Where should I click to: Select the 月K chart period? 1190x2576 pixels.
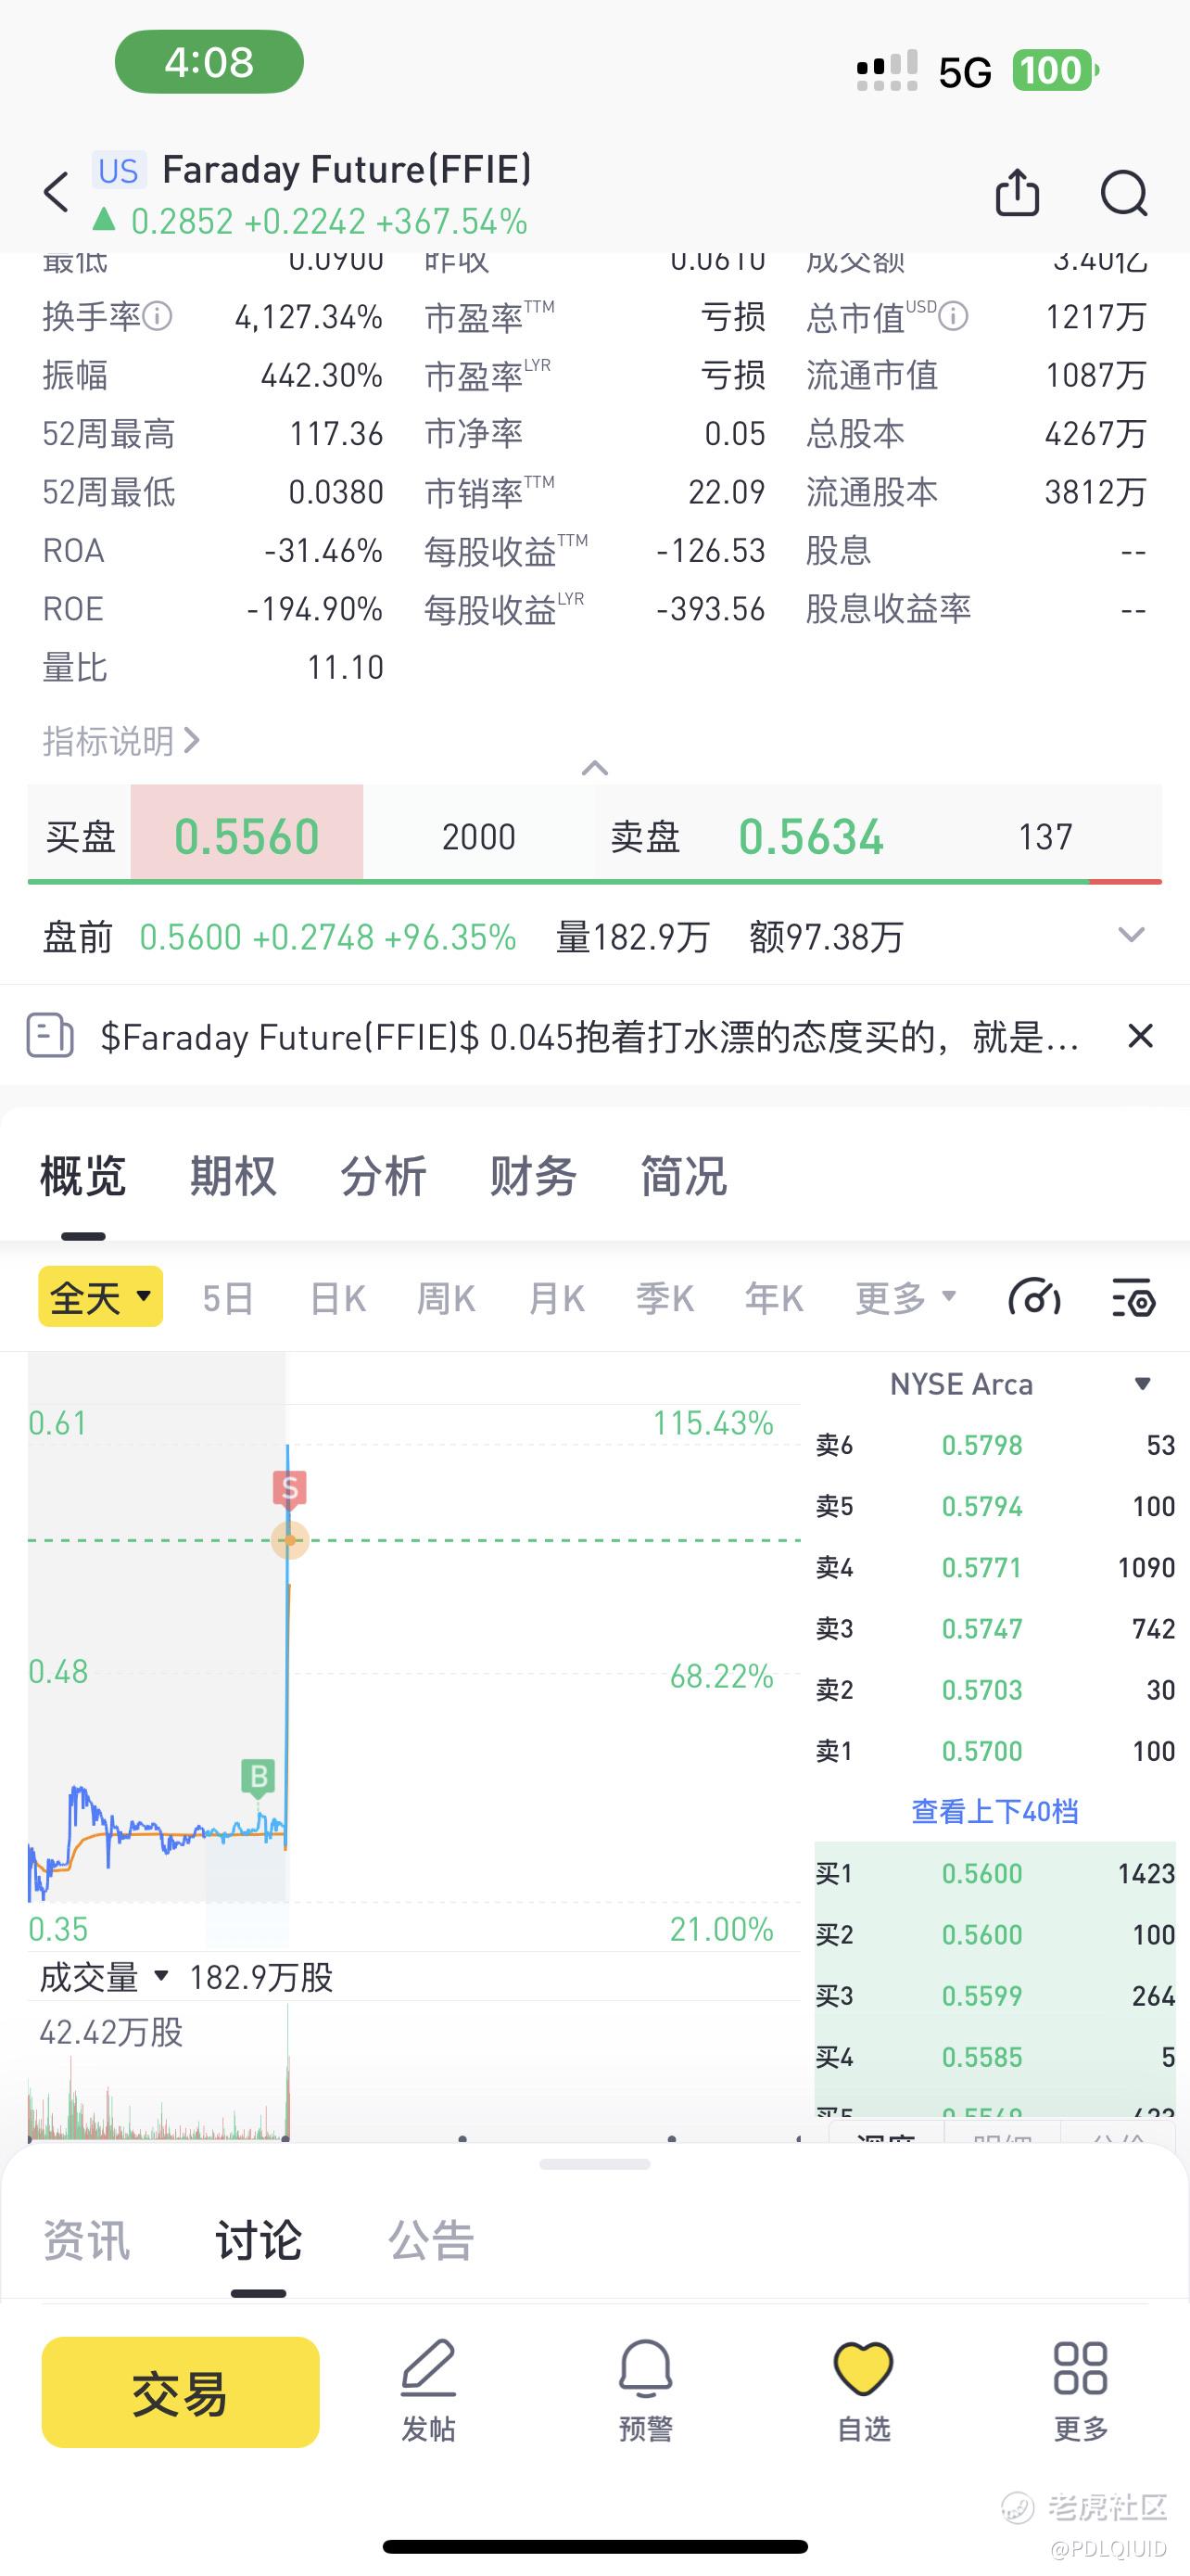555,1298
